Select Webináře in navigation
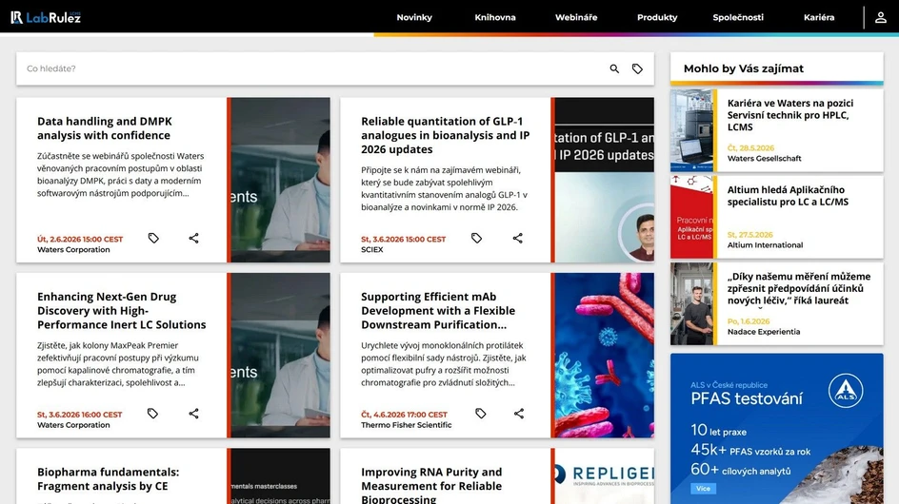The width and height of the screenshot is (899, 504). pos(576,17)
